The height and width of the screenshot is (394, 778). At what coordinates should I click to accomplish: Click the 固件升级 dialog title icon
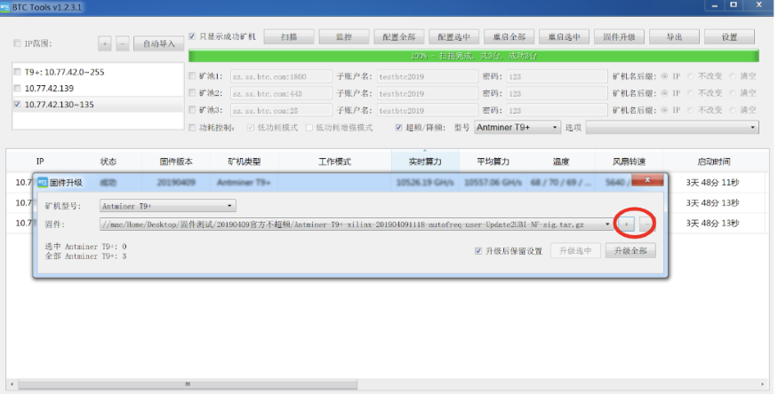tap(43, 182)
